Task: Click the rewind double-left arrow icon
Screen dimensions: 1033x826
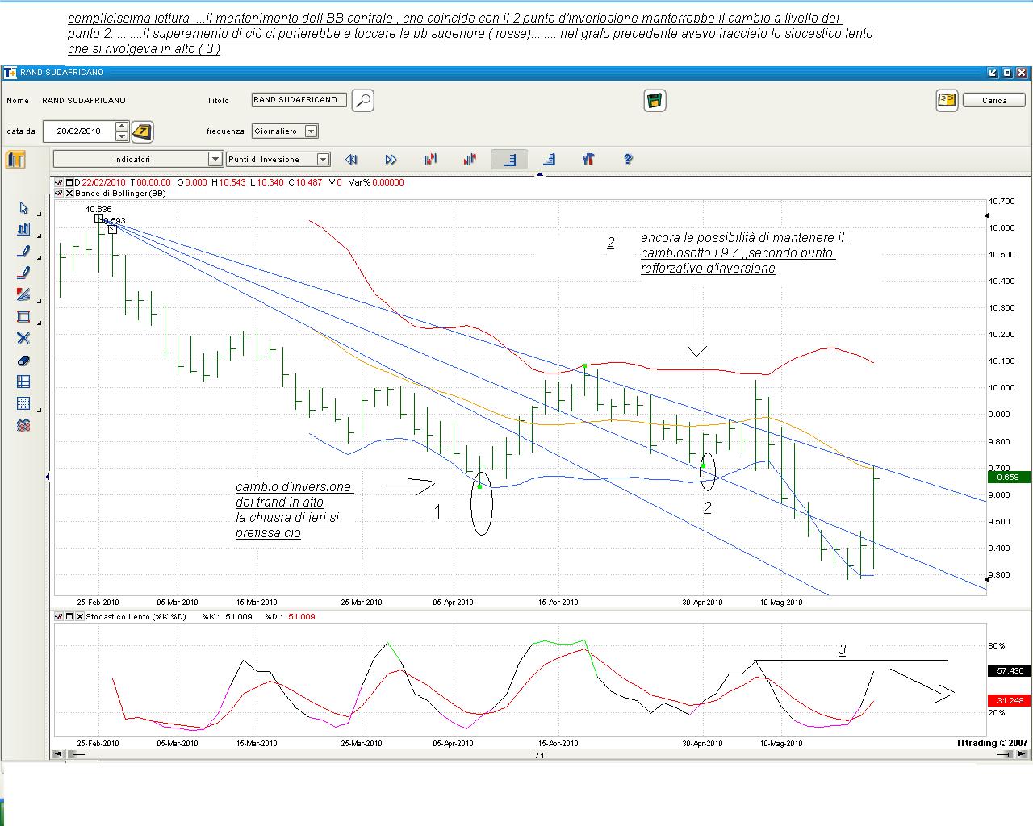Action: point(351,160)
